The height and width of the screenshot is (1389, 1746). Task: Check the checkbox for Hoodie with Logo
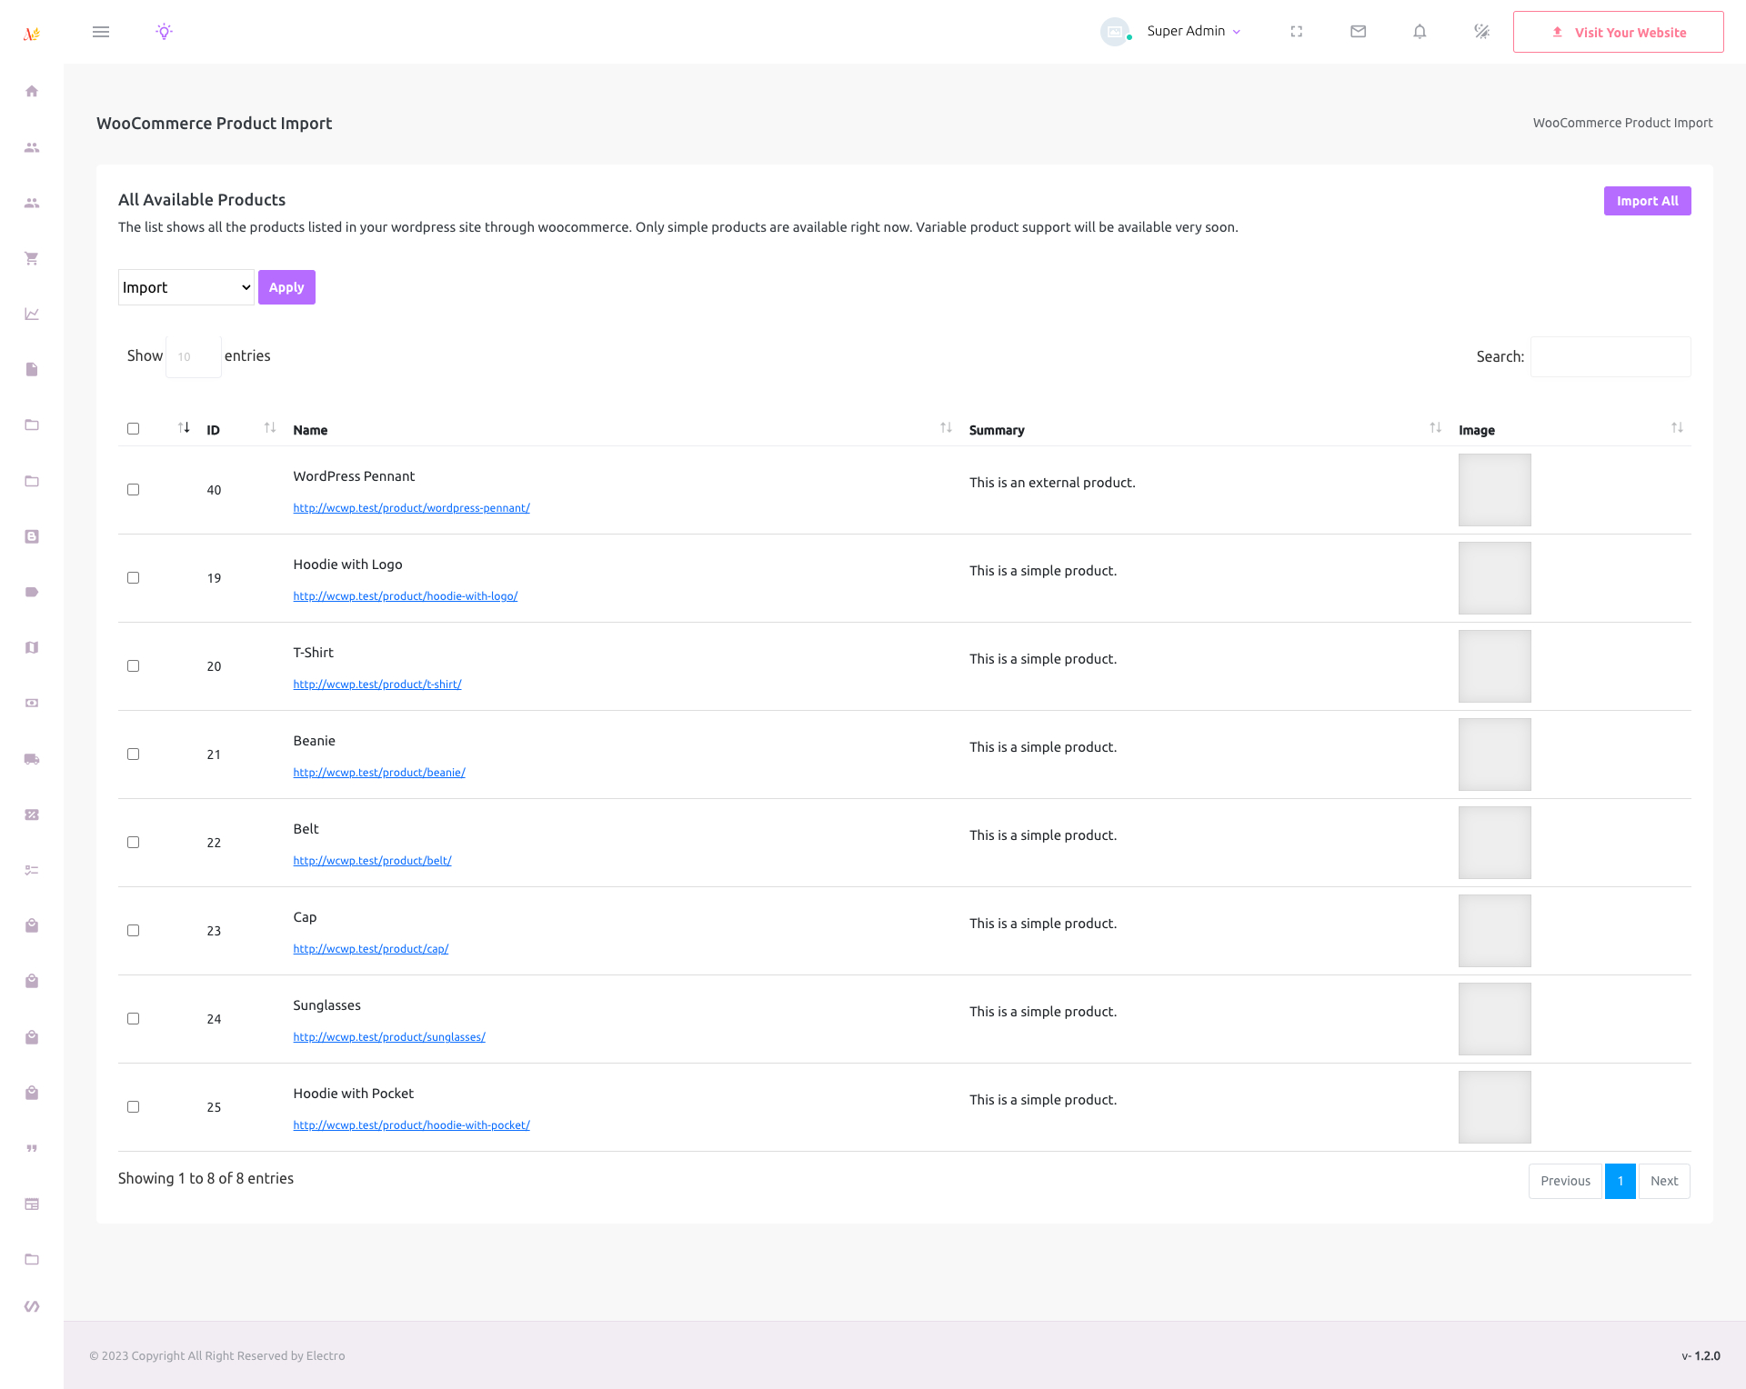[133, 577]
